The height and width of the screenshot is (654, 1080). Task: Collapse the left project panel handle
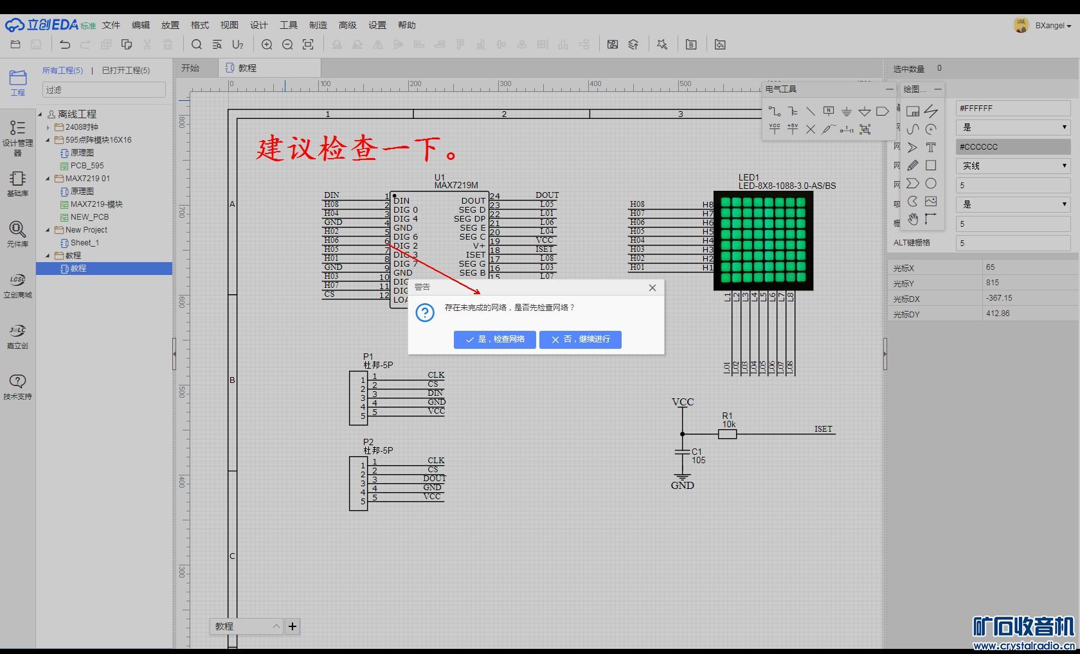click(x=174, y=353)
